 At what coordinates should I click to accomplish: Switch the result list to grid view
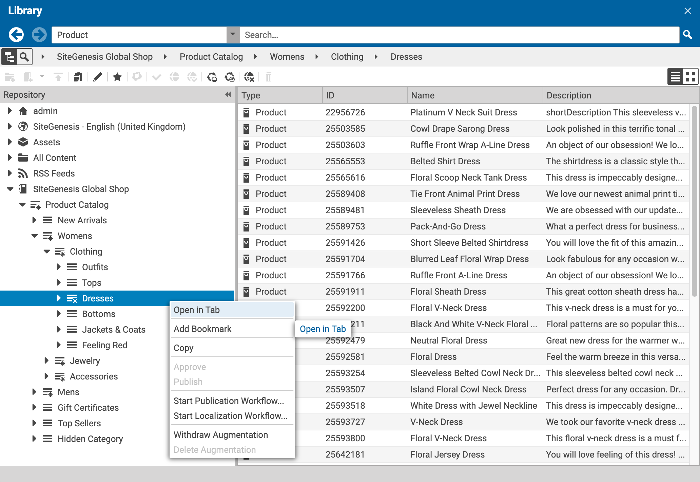(x=691, y=77)
